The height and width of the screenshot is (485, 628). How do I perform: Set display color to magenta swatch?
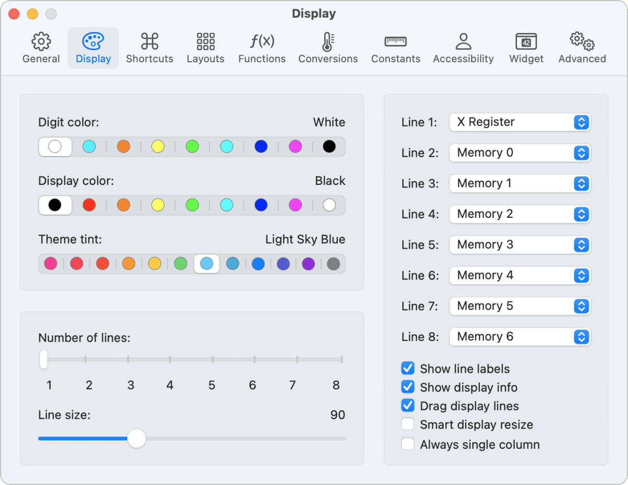295,205
